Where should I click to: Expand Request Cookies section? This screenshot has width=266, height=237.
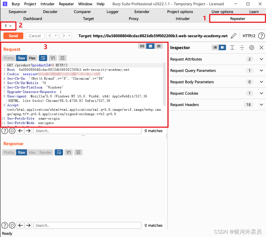click(261, 93)
